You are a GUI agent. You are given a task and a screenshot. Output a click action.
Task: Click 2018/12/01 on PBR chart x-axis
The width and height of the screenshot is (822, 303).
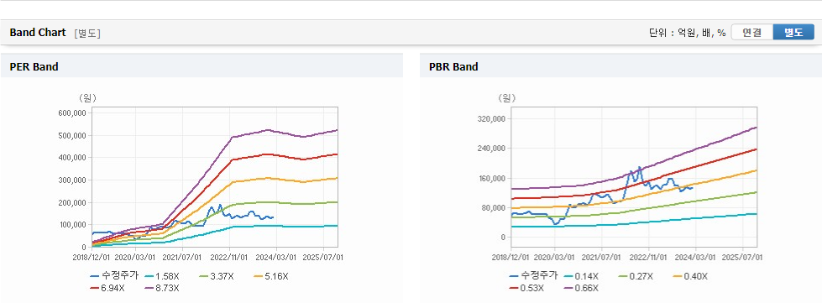pyautogui.click(x=510, y=258)
